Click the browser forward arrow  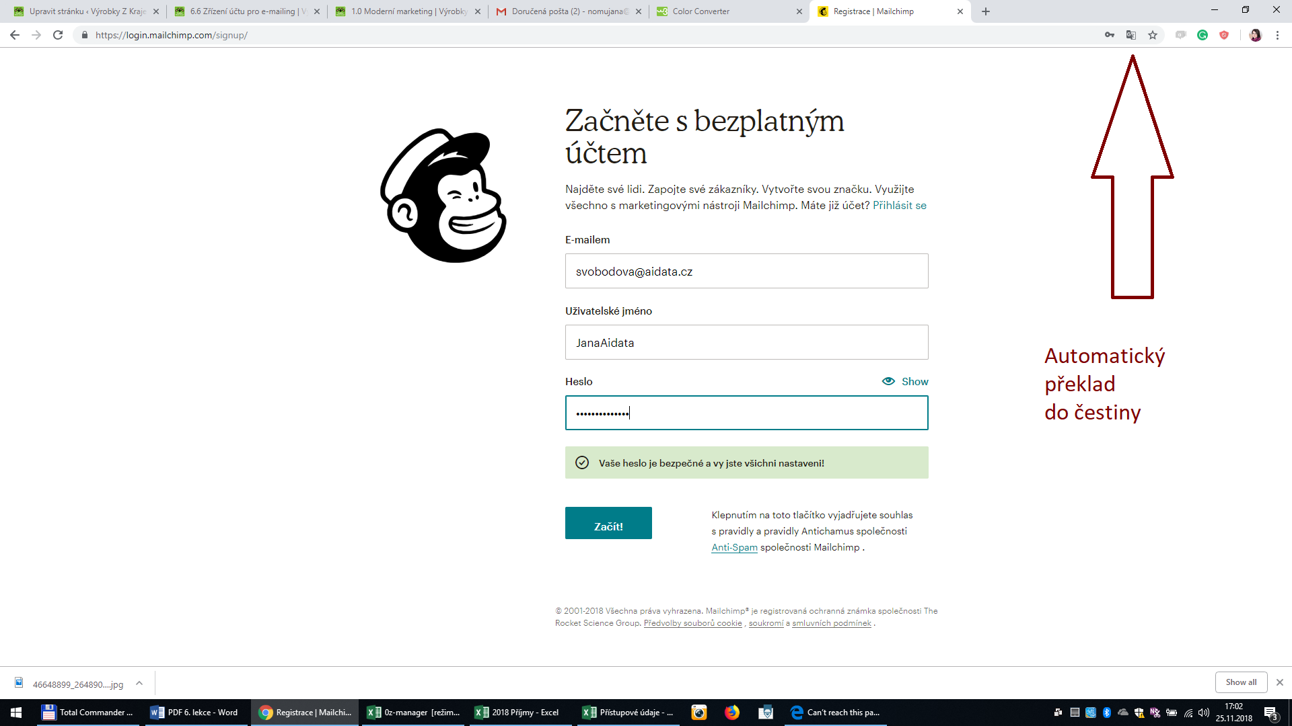pos(36,35)
